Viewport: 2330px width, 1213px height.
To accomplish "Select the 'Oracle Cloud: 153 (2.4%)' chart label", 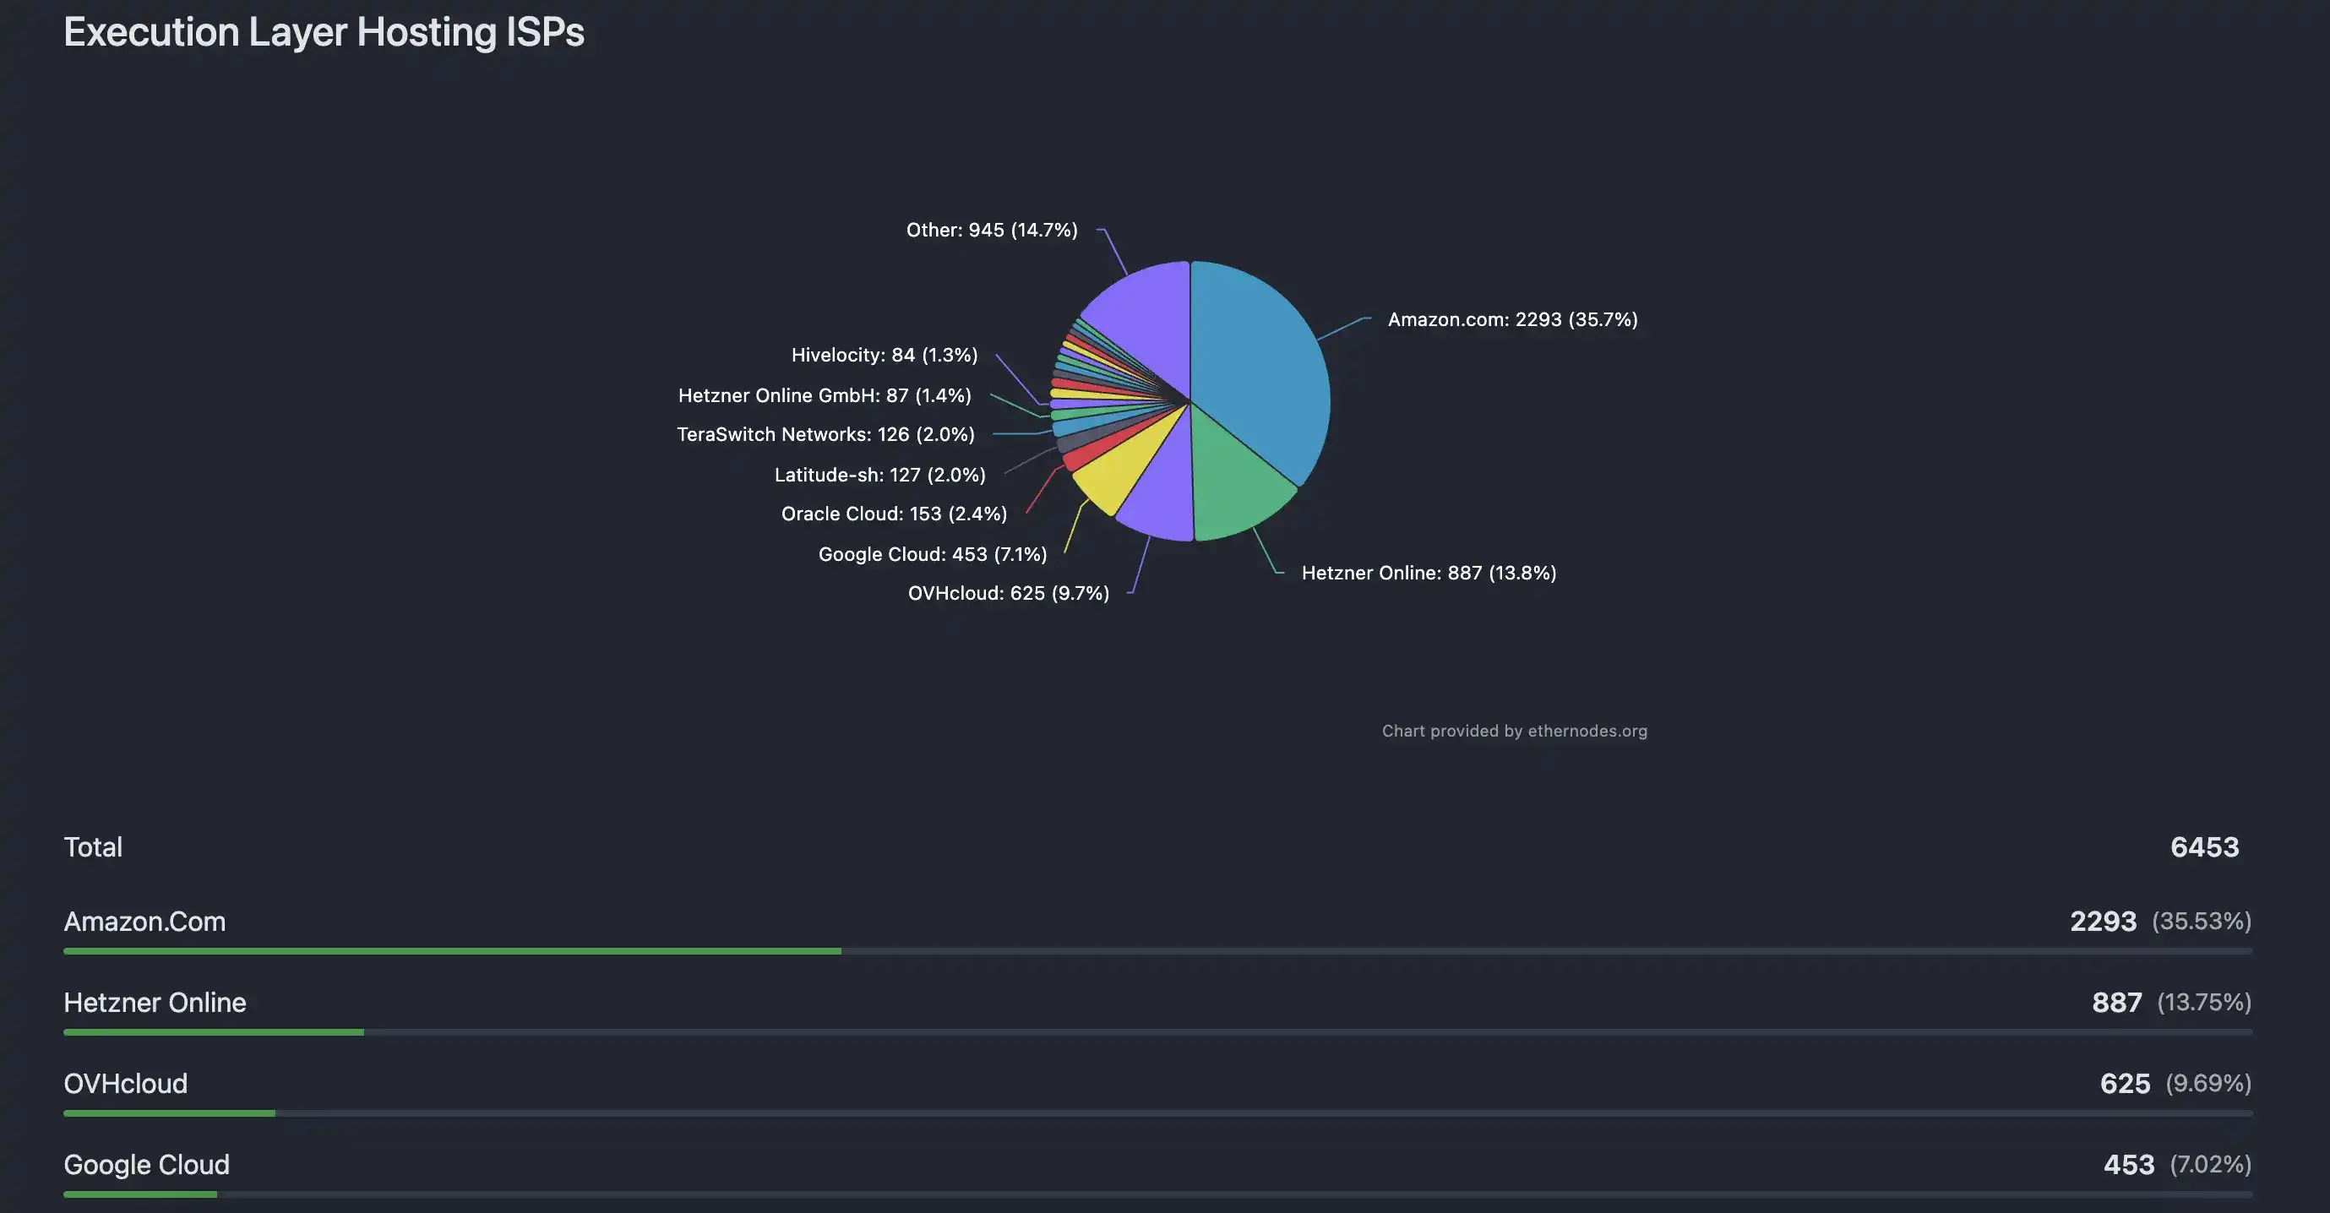I will [894, 514].
